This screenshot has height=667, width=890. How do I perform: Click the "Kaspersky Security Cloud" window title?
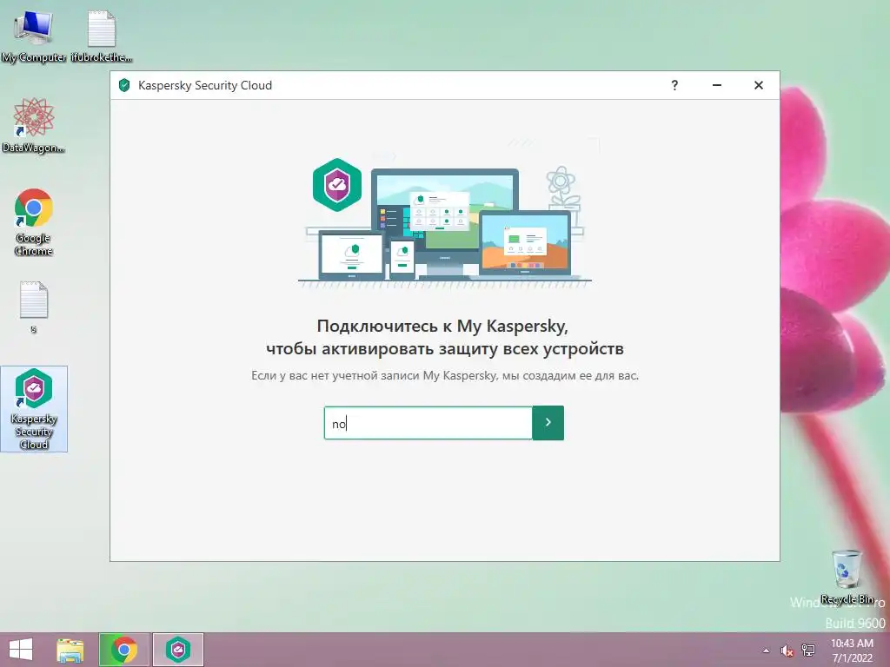click(205, 86)
